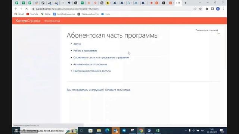Click the lock icon in address bar
Image resolution: width=239 pixels, height=134 pixels.
(x=33, y=9)
